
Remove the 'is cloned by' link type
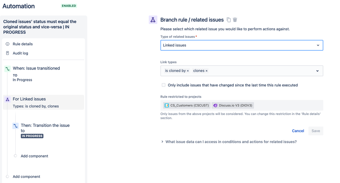coord(188,71)
